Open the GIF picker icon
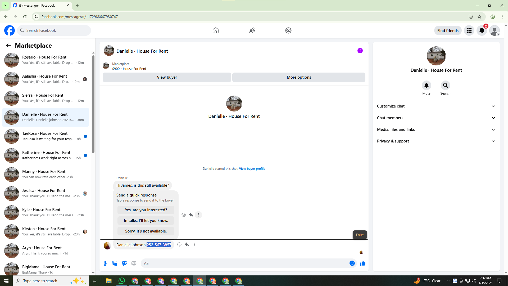508x286 pixels. [134, 263]
